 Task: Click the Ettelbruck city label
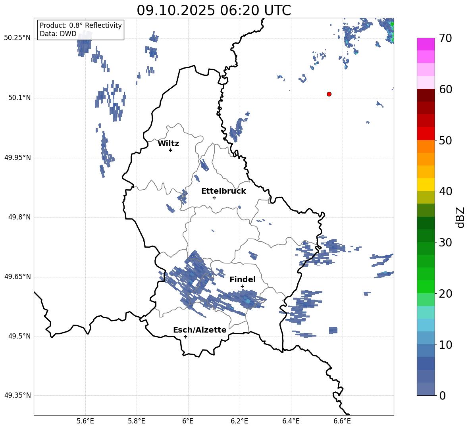223,191
